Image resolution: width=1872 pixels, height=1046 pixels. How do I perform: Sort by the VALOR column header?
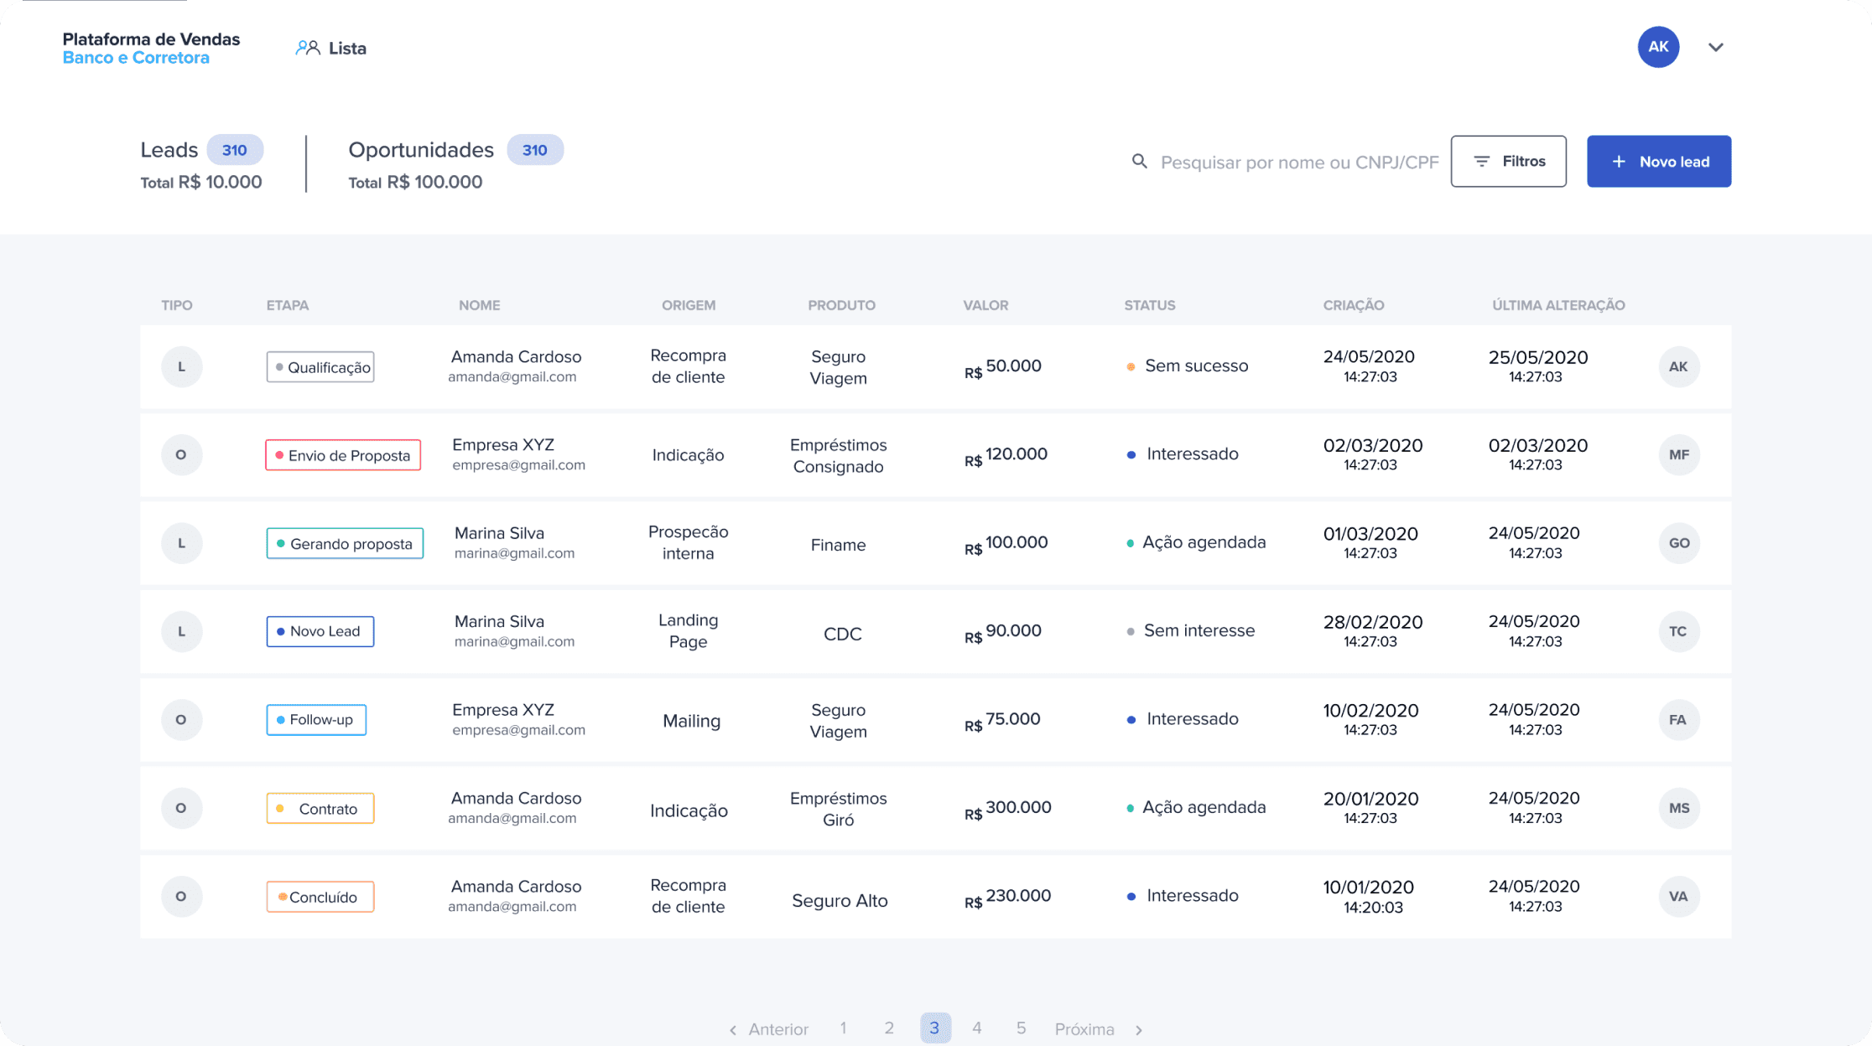point(985,305)
